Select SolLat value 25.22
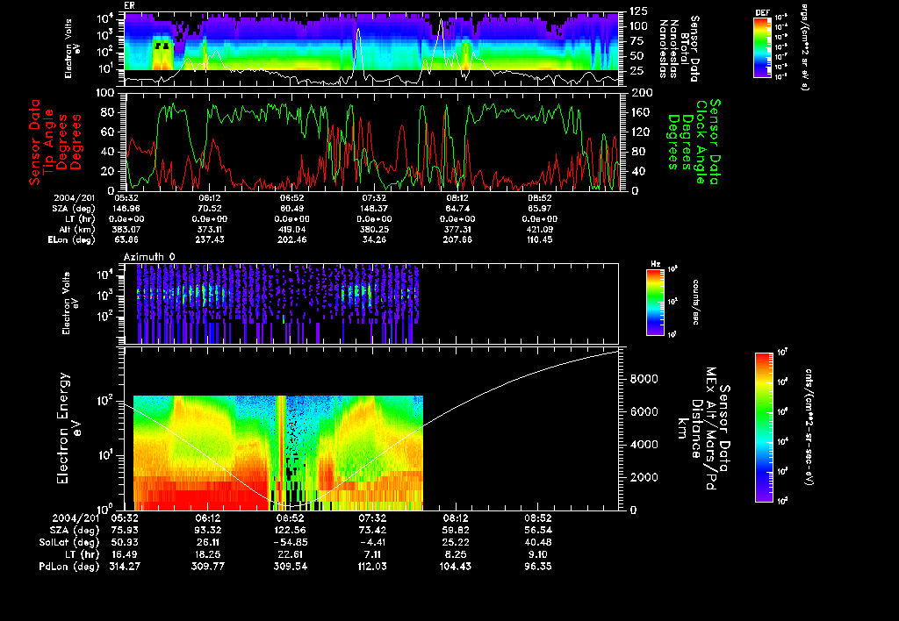The height and width of the screenshot is (621, 899). pyautogui.click(x=456, y=542)
